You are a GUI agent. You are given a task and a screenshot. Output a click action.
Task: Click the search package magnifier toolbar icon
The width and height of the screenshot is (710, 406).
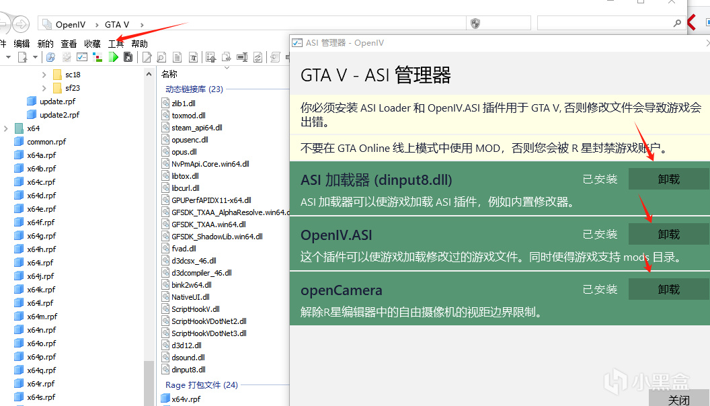tap(50, 57)
